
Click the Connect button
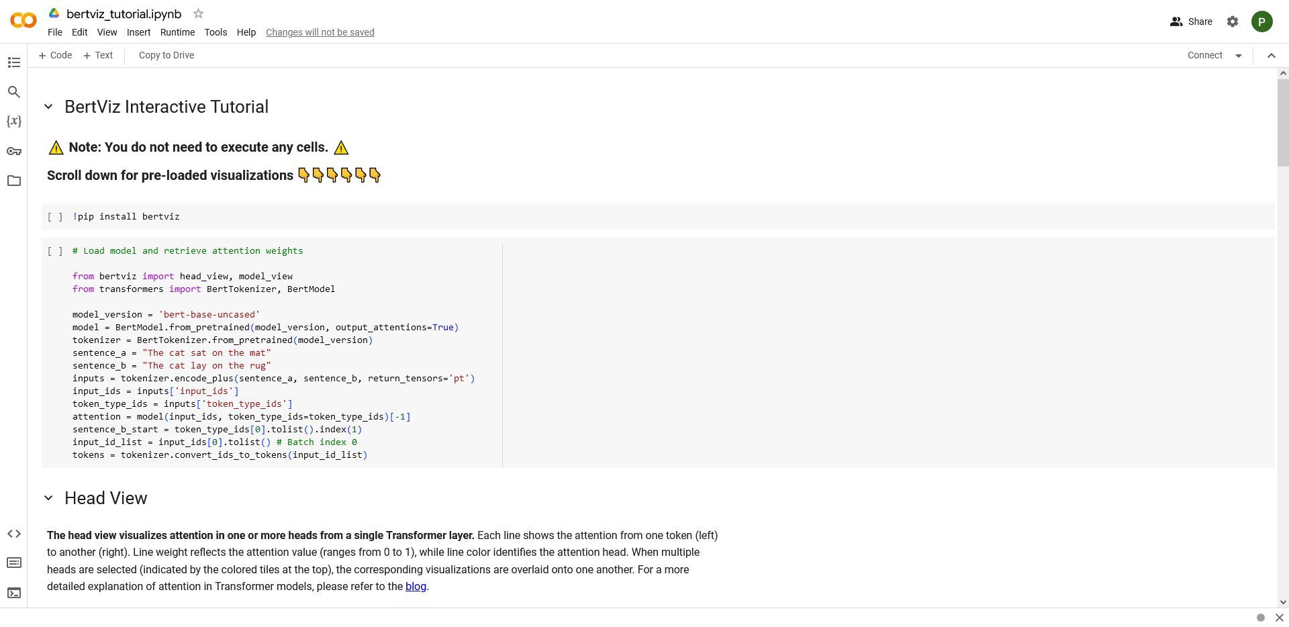pyautogui.click(x=1205, y=55)
